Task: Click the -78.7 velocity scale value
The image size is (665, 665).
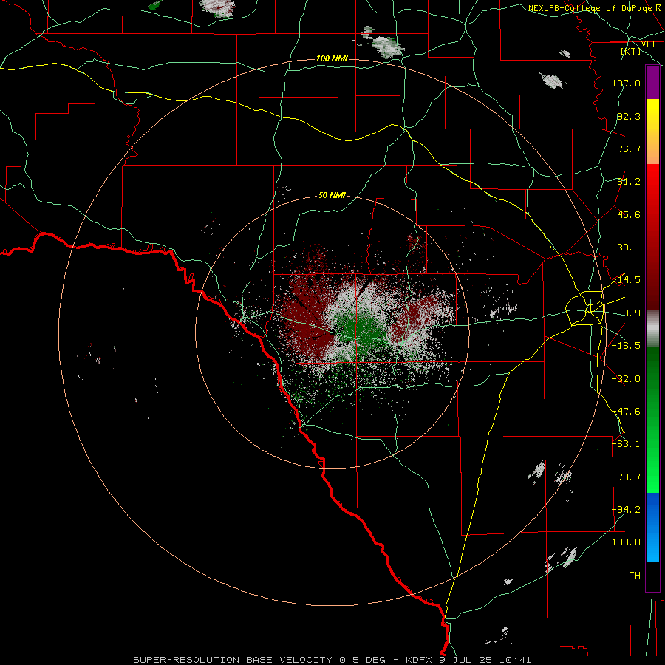Action: [x=626, y=477]
